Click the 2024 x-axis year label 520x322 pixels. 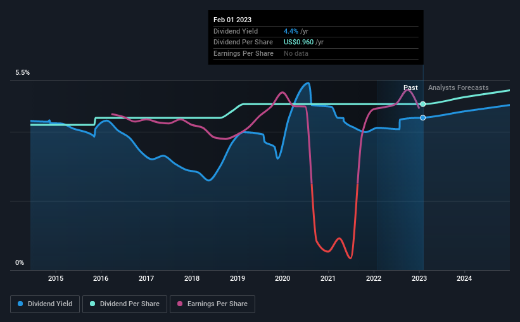[x=464, y=278]
